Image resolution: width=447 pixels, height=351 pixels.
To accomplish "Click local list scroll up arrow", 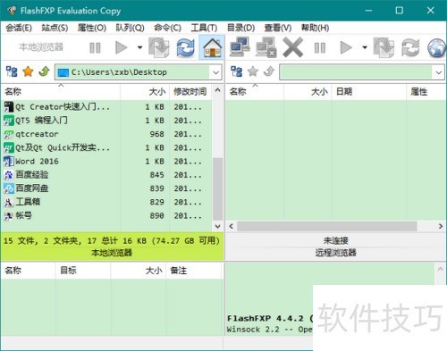I will coord(217,90).
